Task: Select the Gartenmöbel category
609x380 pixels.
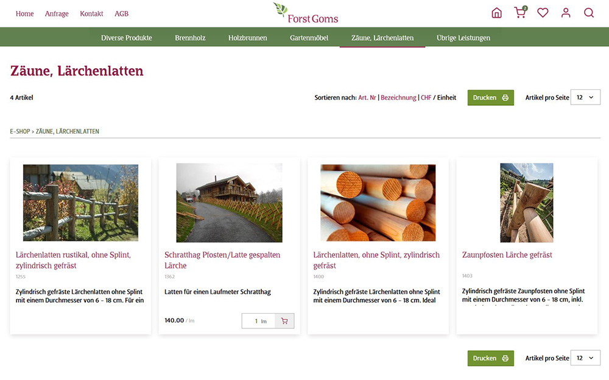Action: tap(309, 38)
